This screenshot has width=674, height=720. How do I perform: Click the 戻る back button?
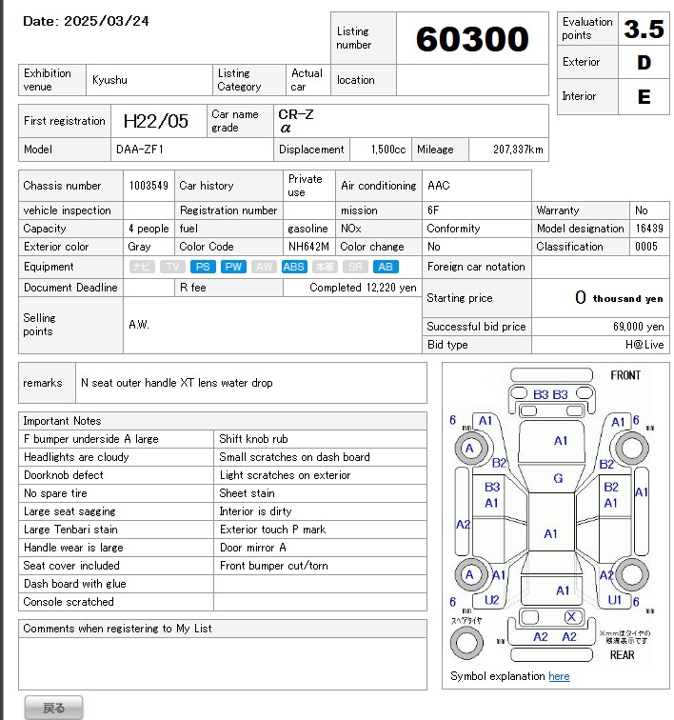tap(53, 708)
